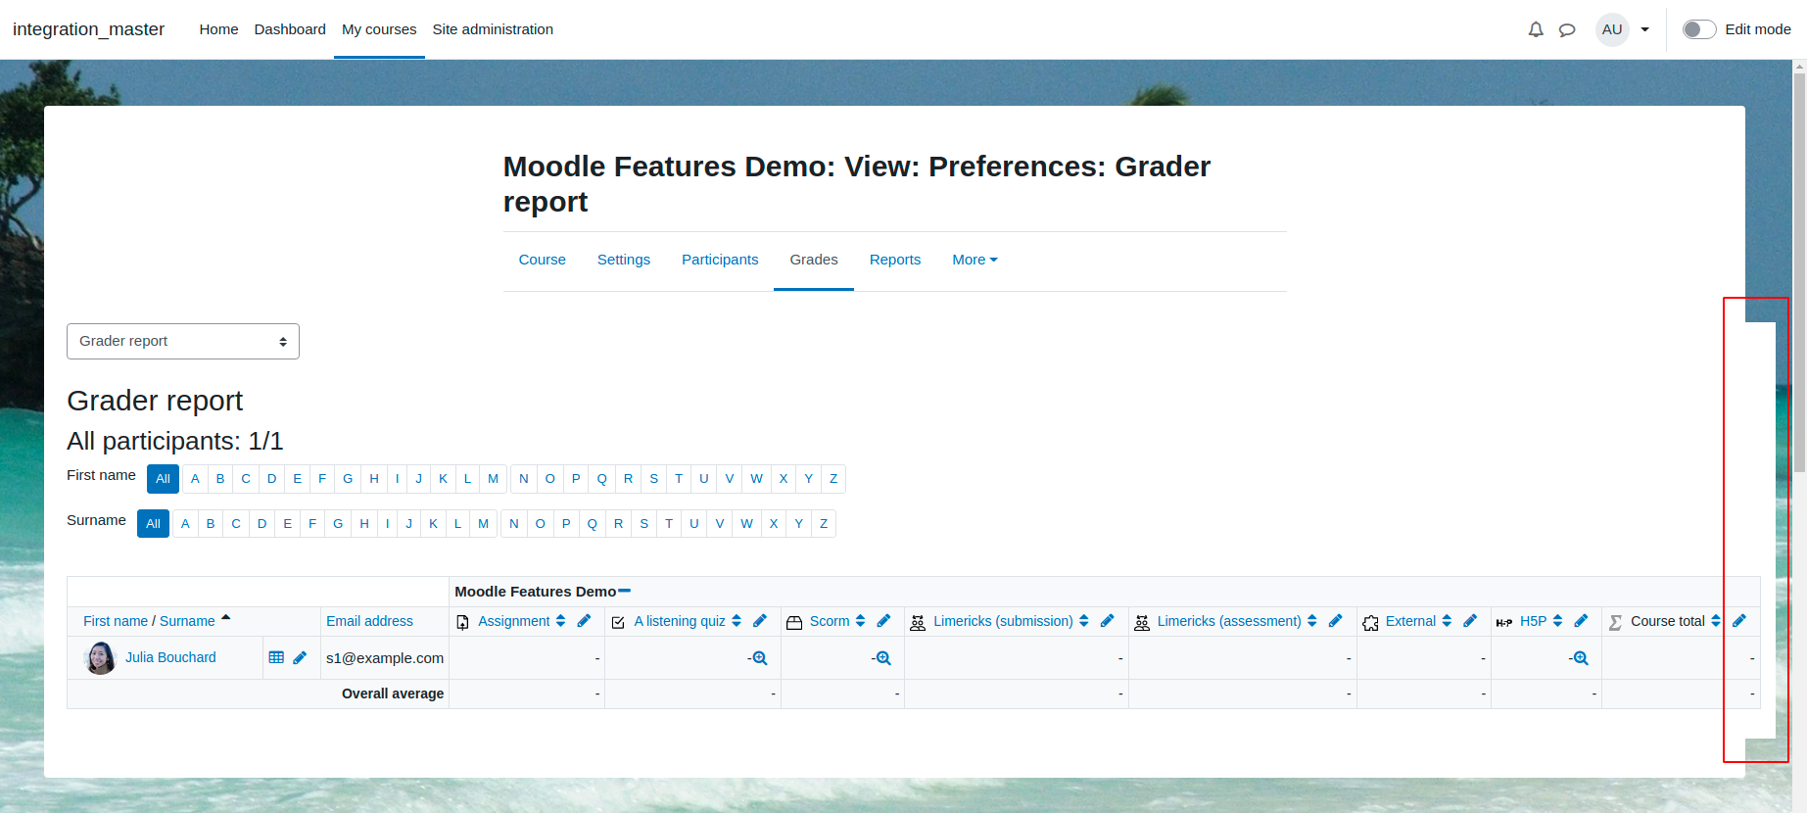Edit the Assignment grade item pencil
Viewport: 1807px width, 813px height.
585,621
